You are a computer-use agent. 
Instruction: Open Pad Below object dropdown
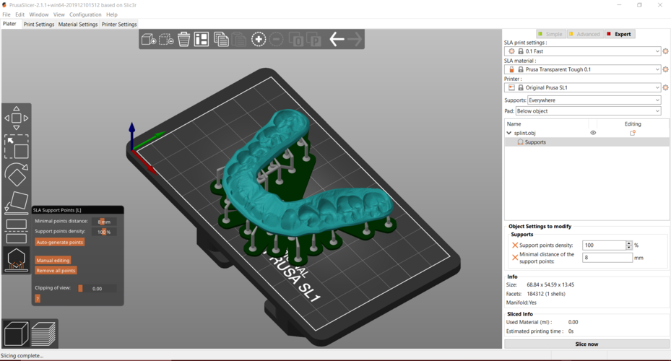tap(588, 111)
